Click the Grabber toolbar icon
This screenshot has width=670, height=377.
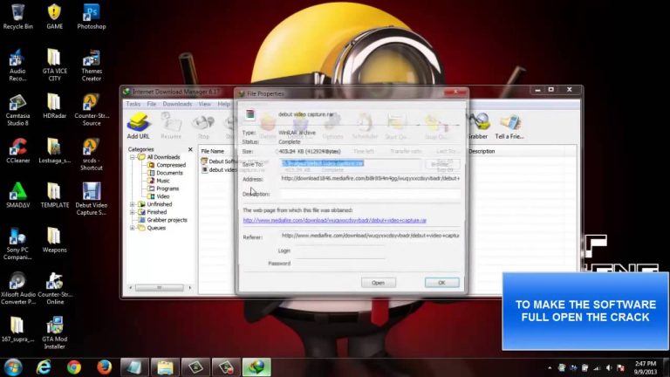[x=478, y=126]
